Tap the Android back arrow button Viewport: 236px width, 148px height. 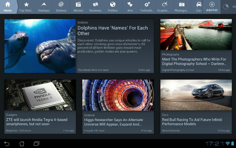[7, 144]
